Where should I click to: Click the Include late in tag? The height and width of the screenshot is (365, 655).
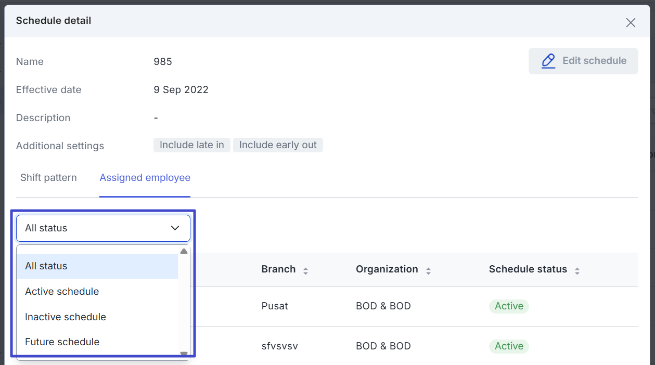[x=191, y=145]
